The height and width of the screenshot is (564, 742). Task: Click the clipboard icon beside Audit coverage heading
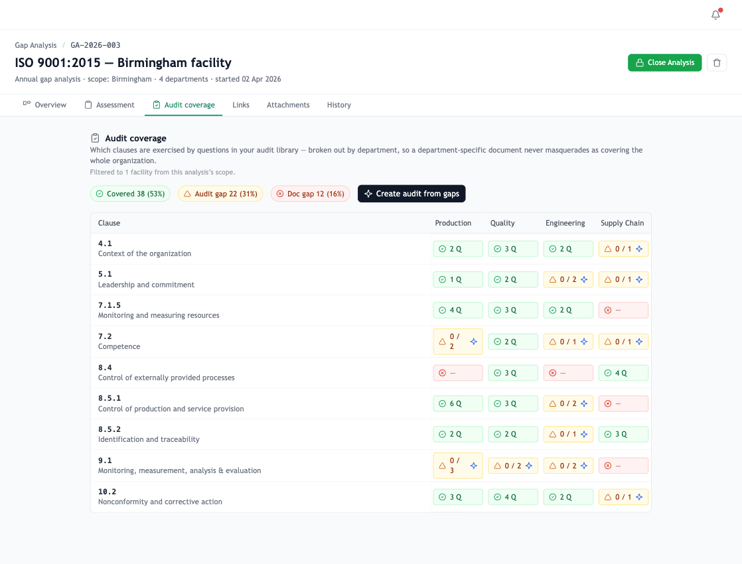point(95,138)
